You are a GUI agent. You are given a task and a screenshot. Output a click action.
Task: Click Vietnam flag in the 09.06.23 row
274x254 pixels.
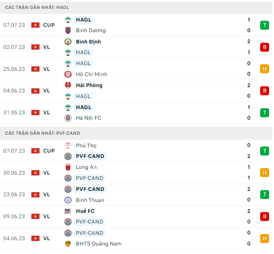(35, 217)
